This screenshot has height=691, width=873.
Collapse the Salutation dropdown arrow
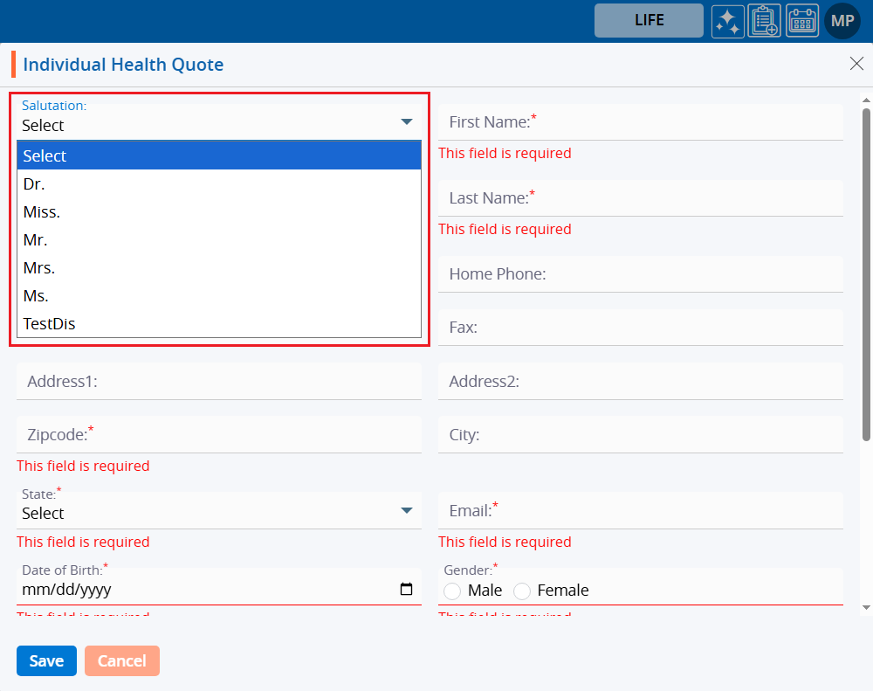pos(406,122)
